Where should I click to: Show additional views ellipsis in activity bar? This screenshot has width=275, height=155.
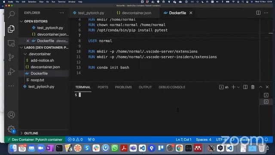point(11,86)
